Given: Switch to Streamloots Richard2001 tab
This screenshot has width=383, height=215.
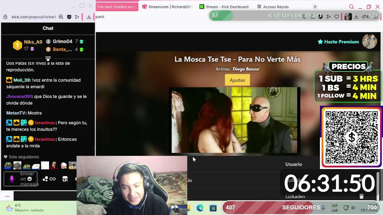Looking at the screenshot, I should (168, 7).
